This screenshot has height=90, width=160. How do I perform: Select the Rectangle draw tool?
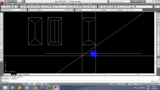click(x=1, y=24)
